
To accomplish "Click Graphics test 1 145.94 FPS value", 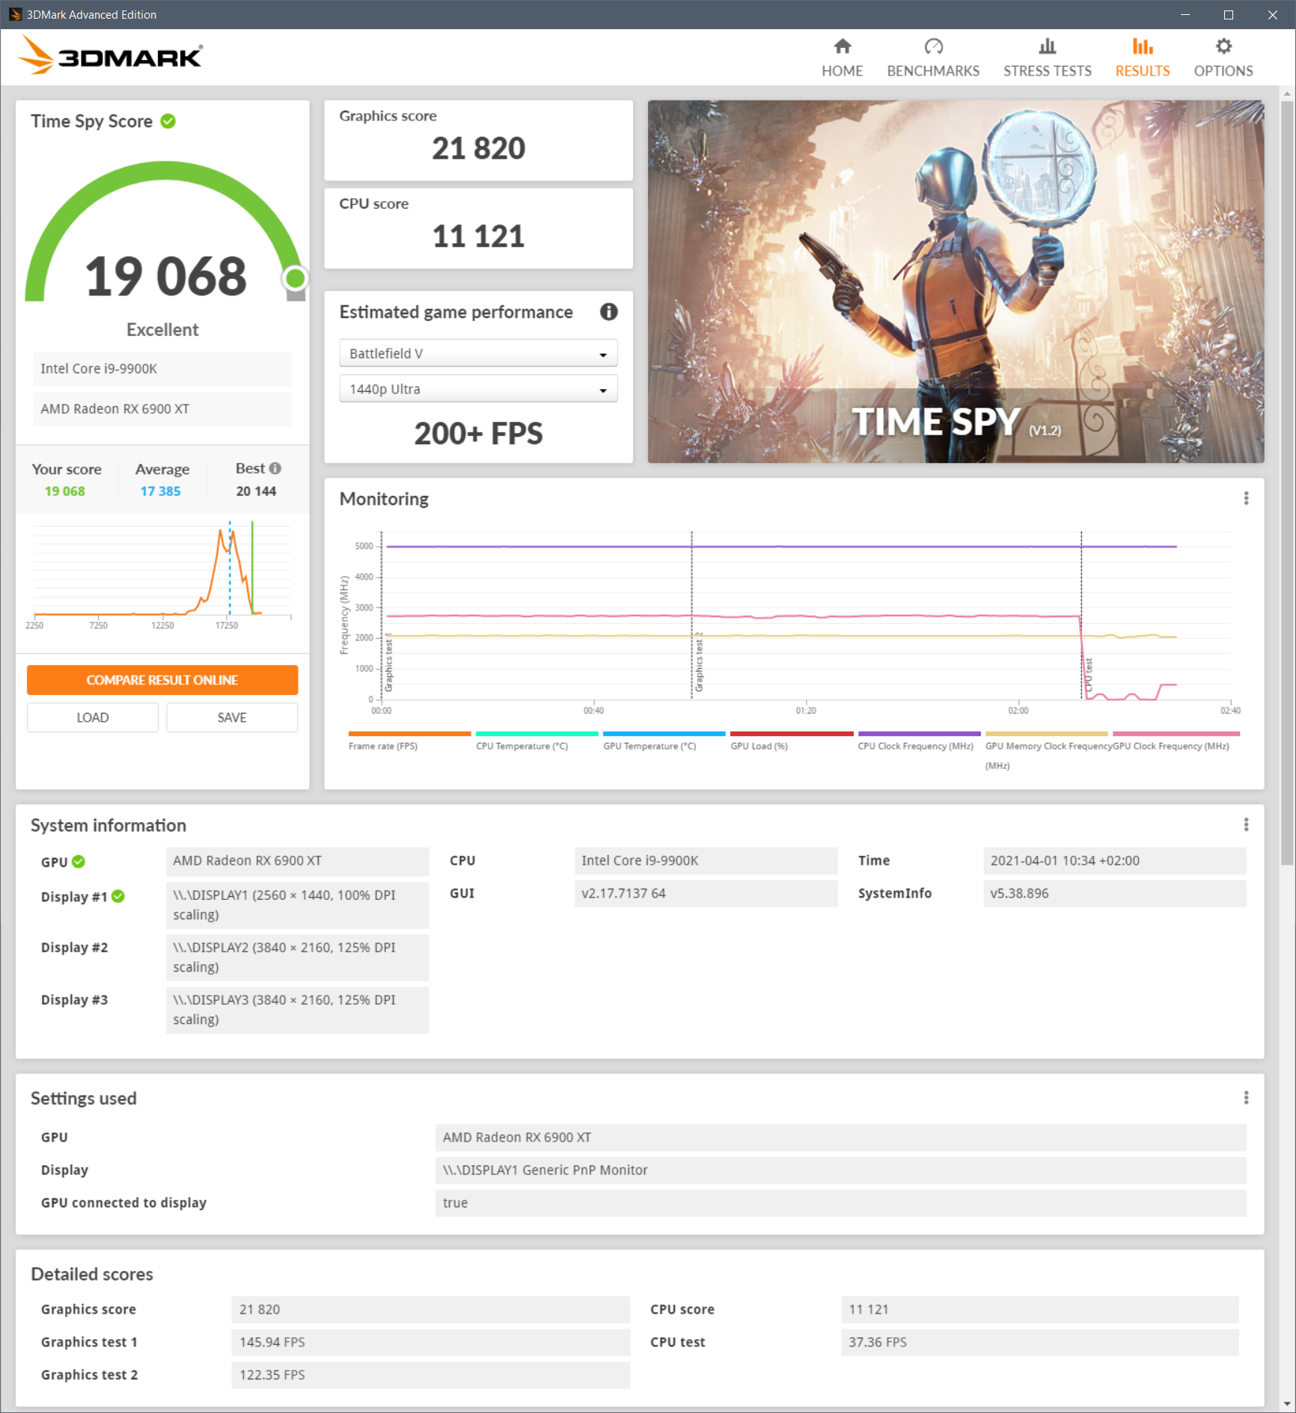I will (x=430, y=1343).
